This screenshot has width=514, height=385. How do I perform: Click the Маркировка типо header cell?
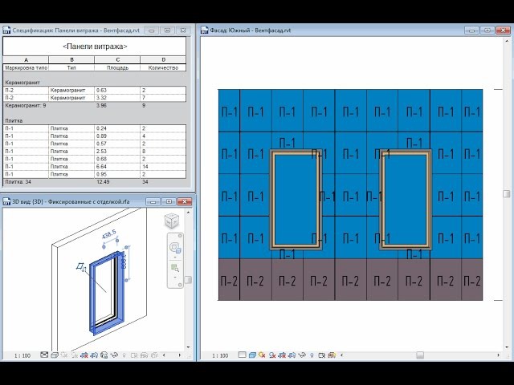[26, 67]
